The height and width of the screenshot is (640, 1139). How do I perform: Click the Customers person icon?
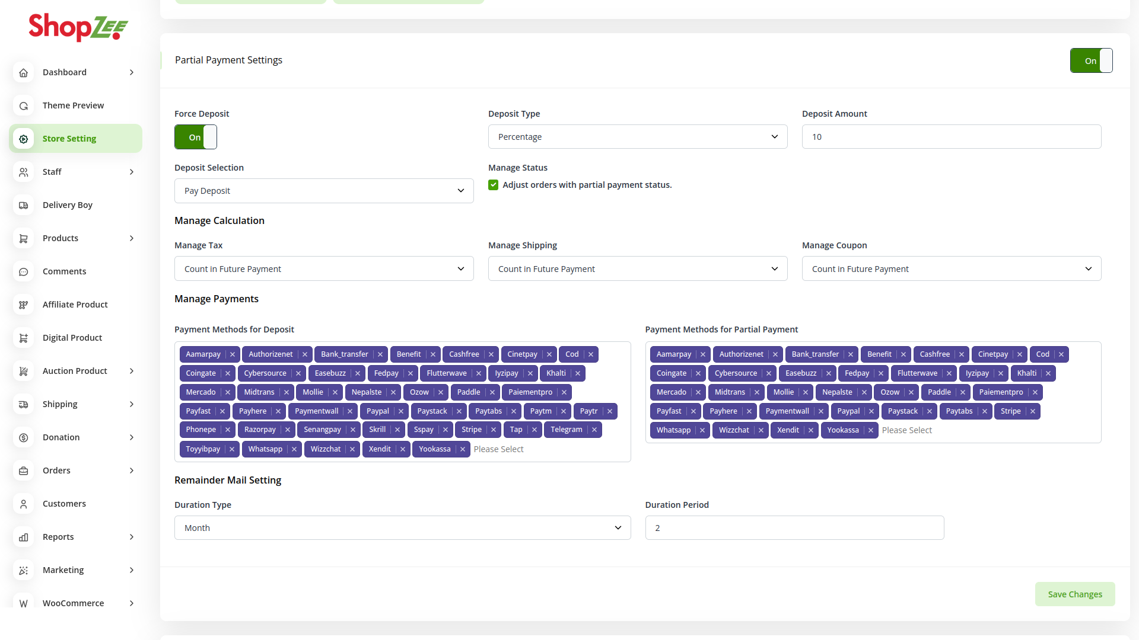pos(24,504)
